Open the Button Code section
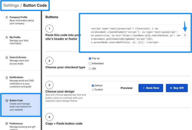Image resolution: width=192 pixels, height=130 pixels. pos(21,105)
